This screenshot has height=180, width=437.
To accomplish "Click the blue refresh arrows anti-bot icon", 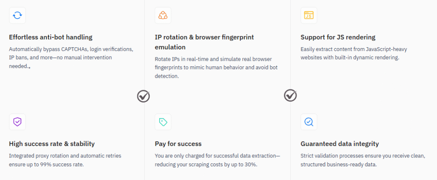I will pyautogui.click(x=17, y=15).
